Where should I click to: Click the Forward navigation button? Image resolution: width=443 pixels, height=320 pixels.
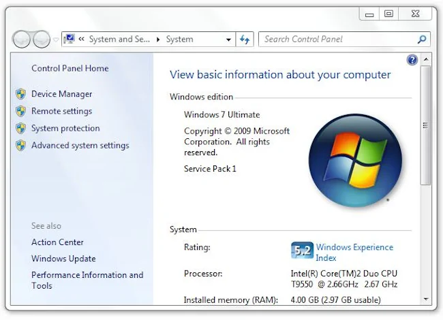[x=42, y=39]
